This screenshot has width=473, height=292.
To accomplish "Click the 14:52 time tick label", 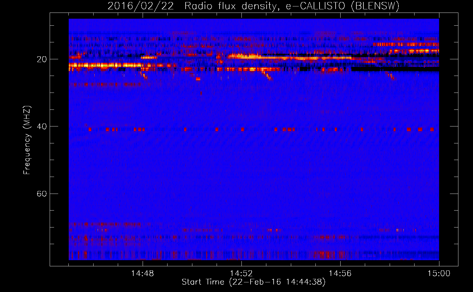I will point(241,274).
